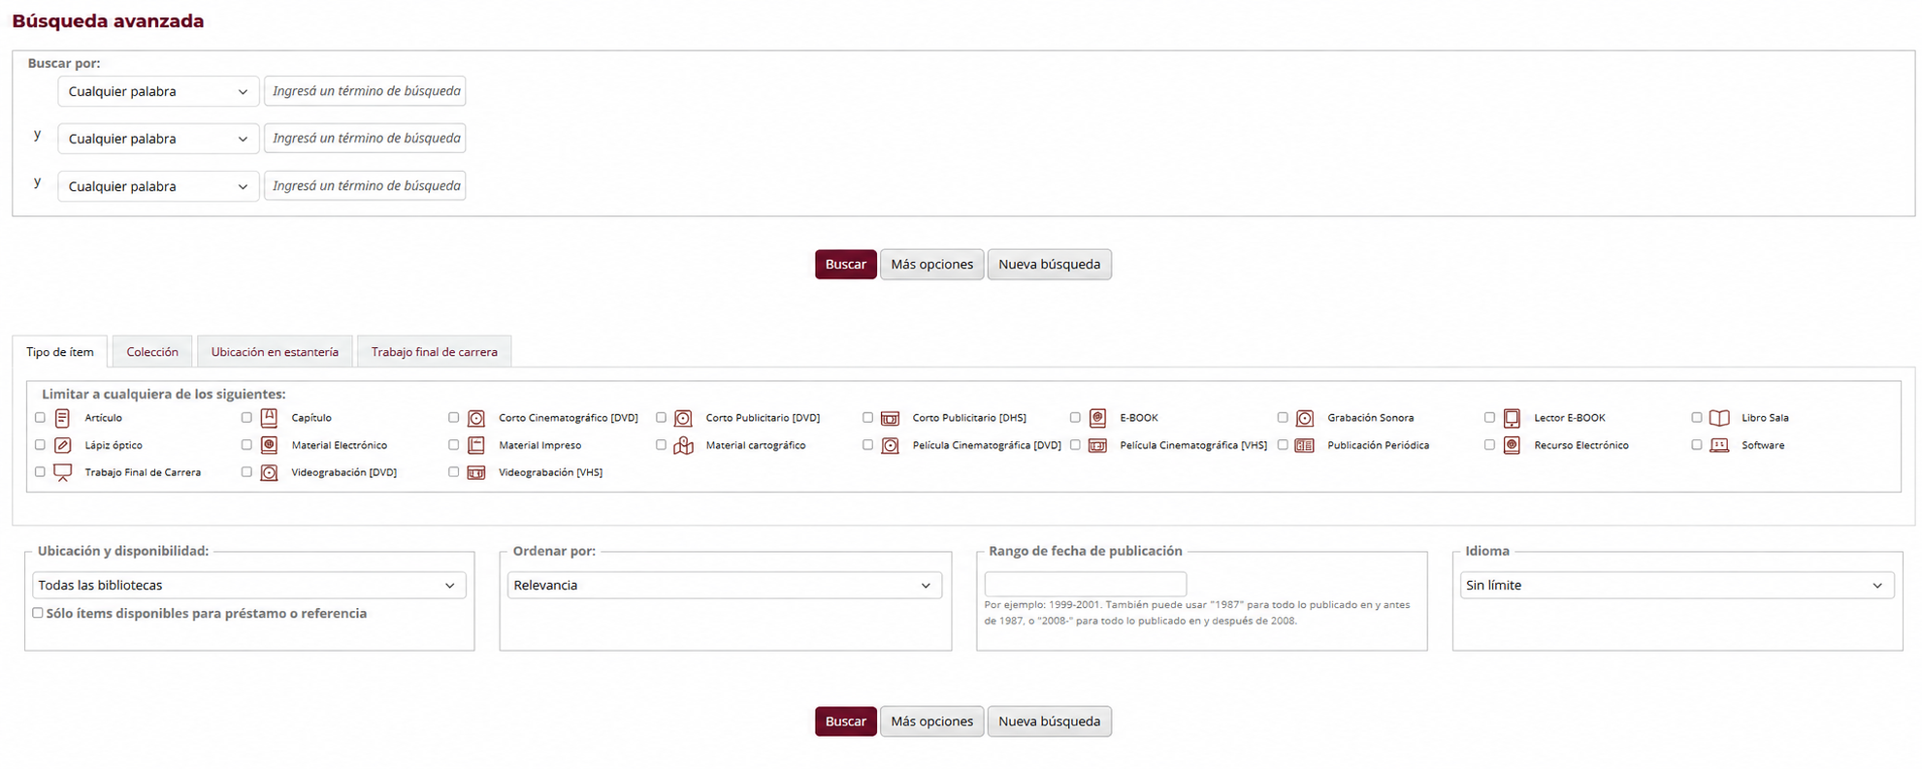This screenshot has width=1922, height=769.
Task: Click the bottom Nueva búsqueda button
Action: (x=1049, y=721)
